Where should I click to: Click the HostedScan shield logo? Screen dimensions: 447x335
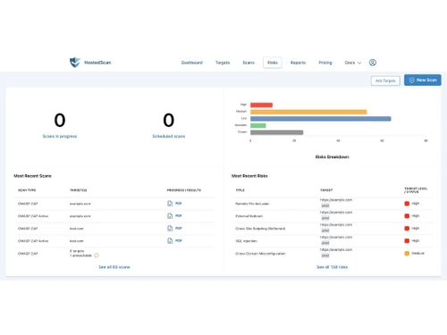(x=75, y=63)
